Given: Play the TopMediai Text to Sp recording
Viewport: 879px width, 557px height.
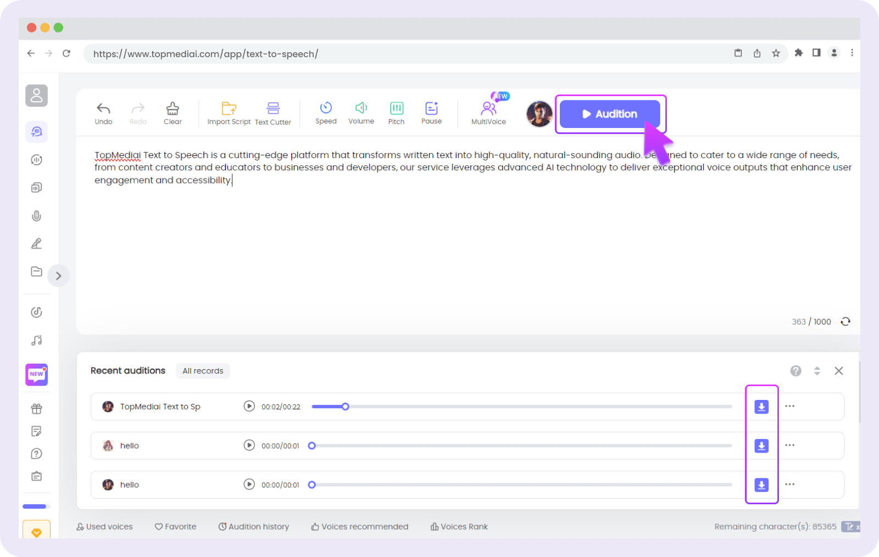Looking at the screenshot, I should (249, 406).
